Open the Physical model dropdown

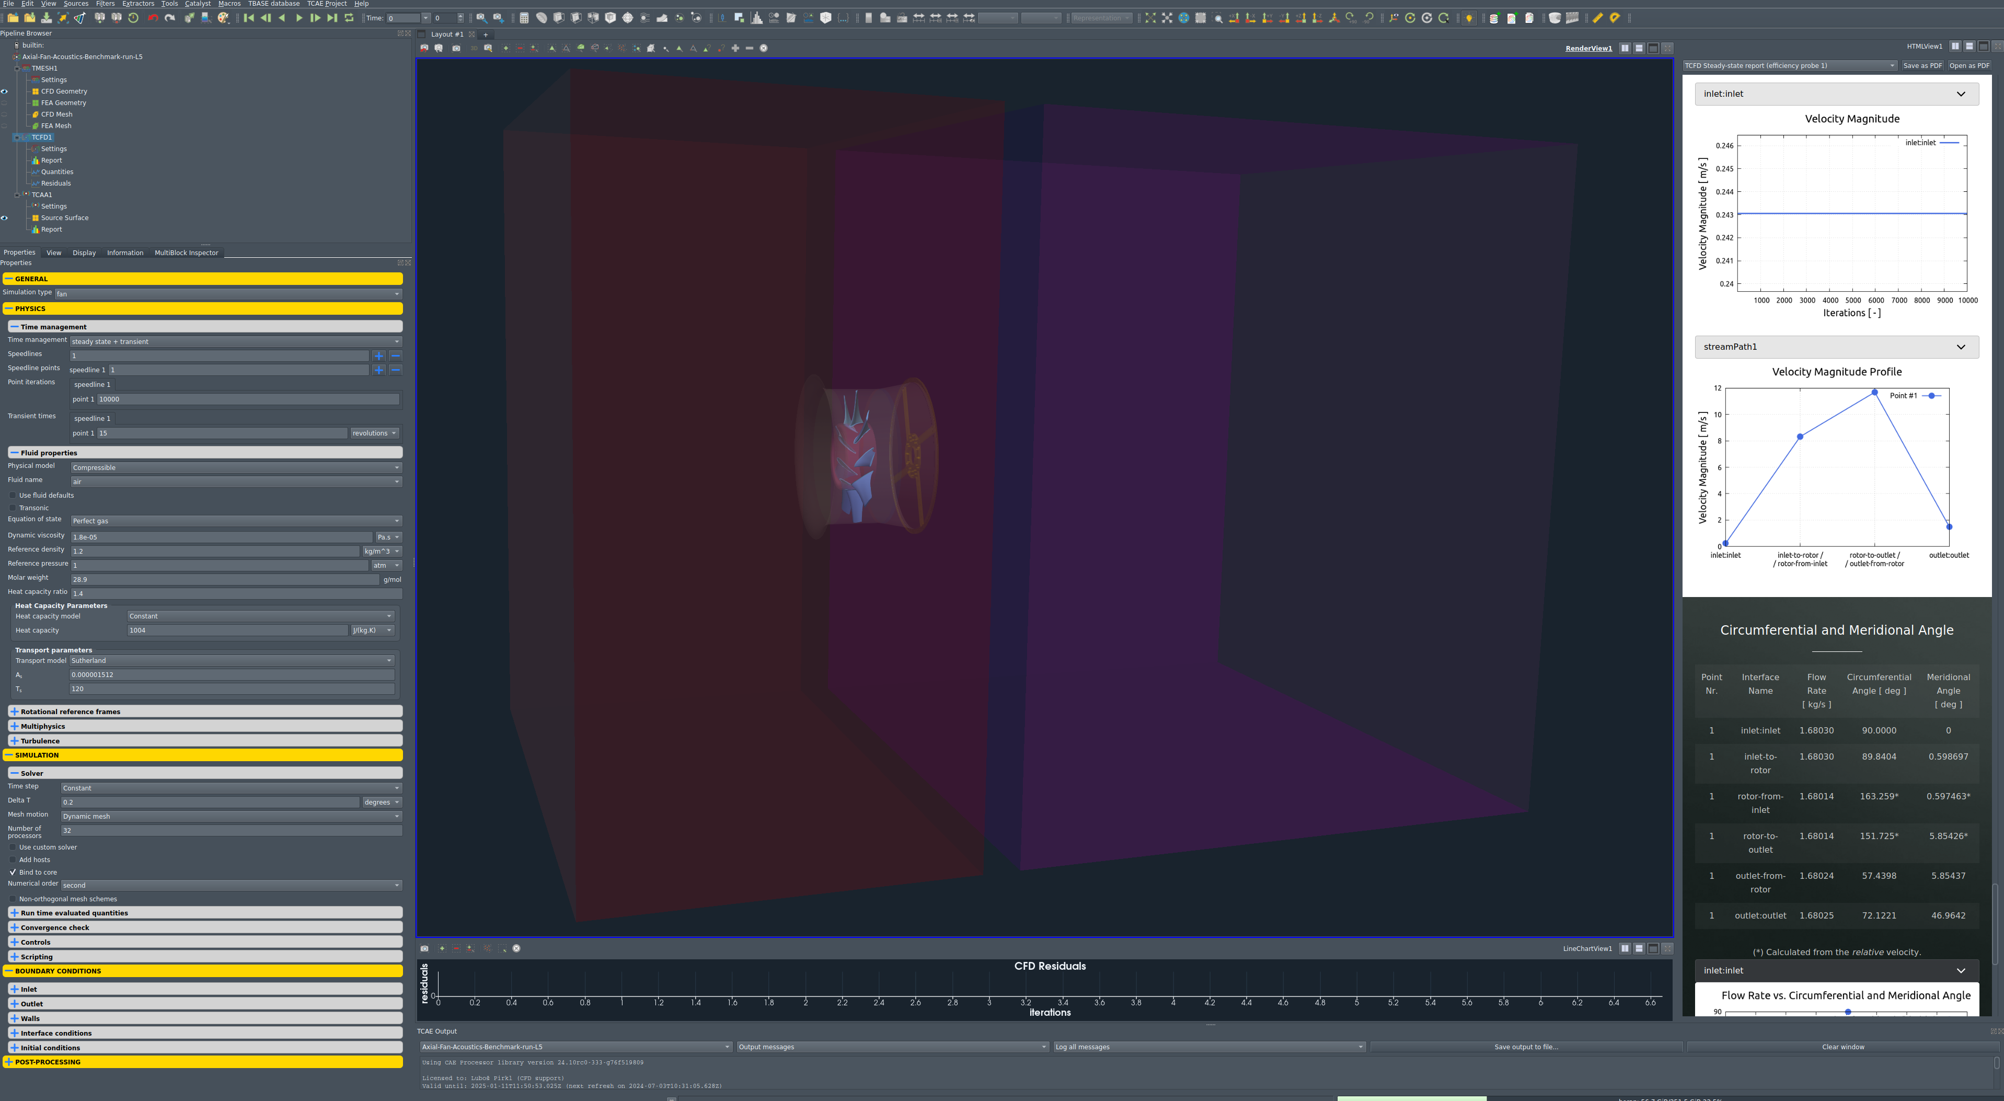(236, 467)
